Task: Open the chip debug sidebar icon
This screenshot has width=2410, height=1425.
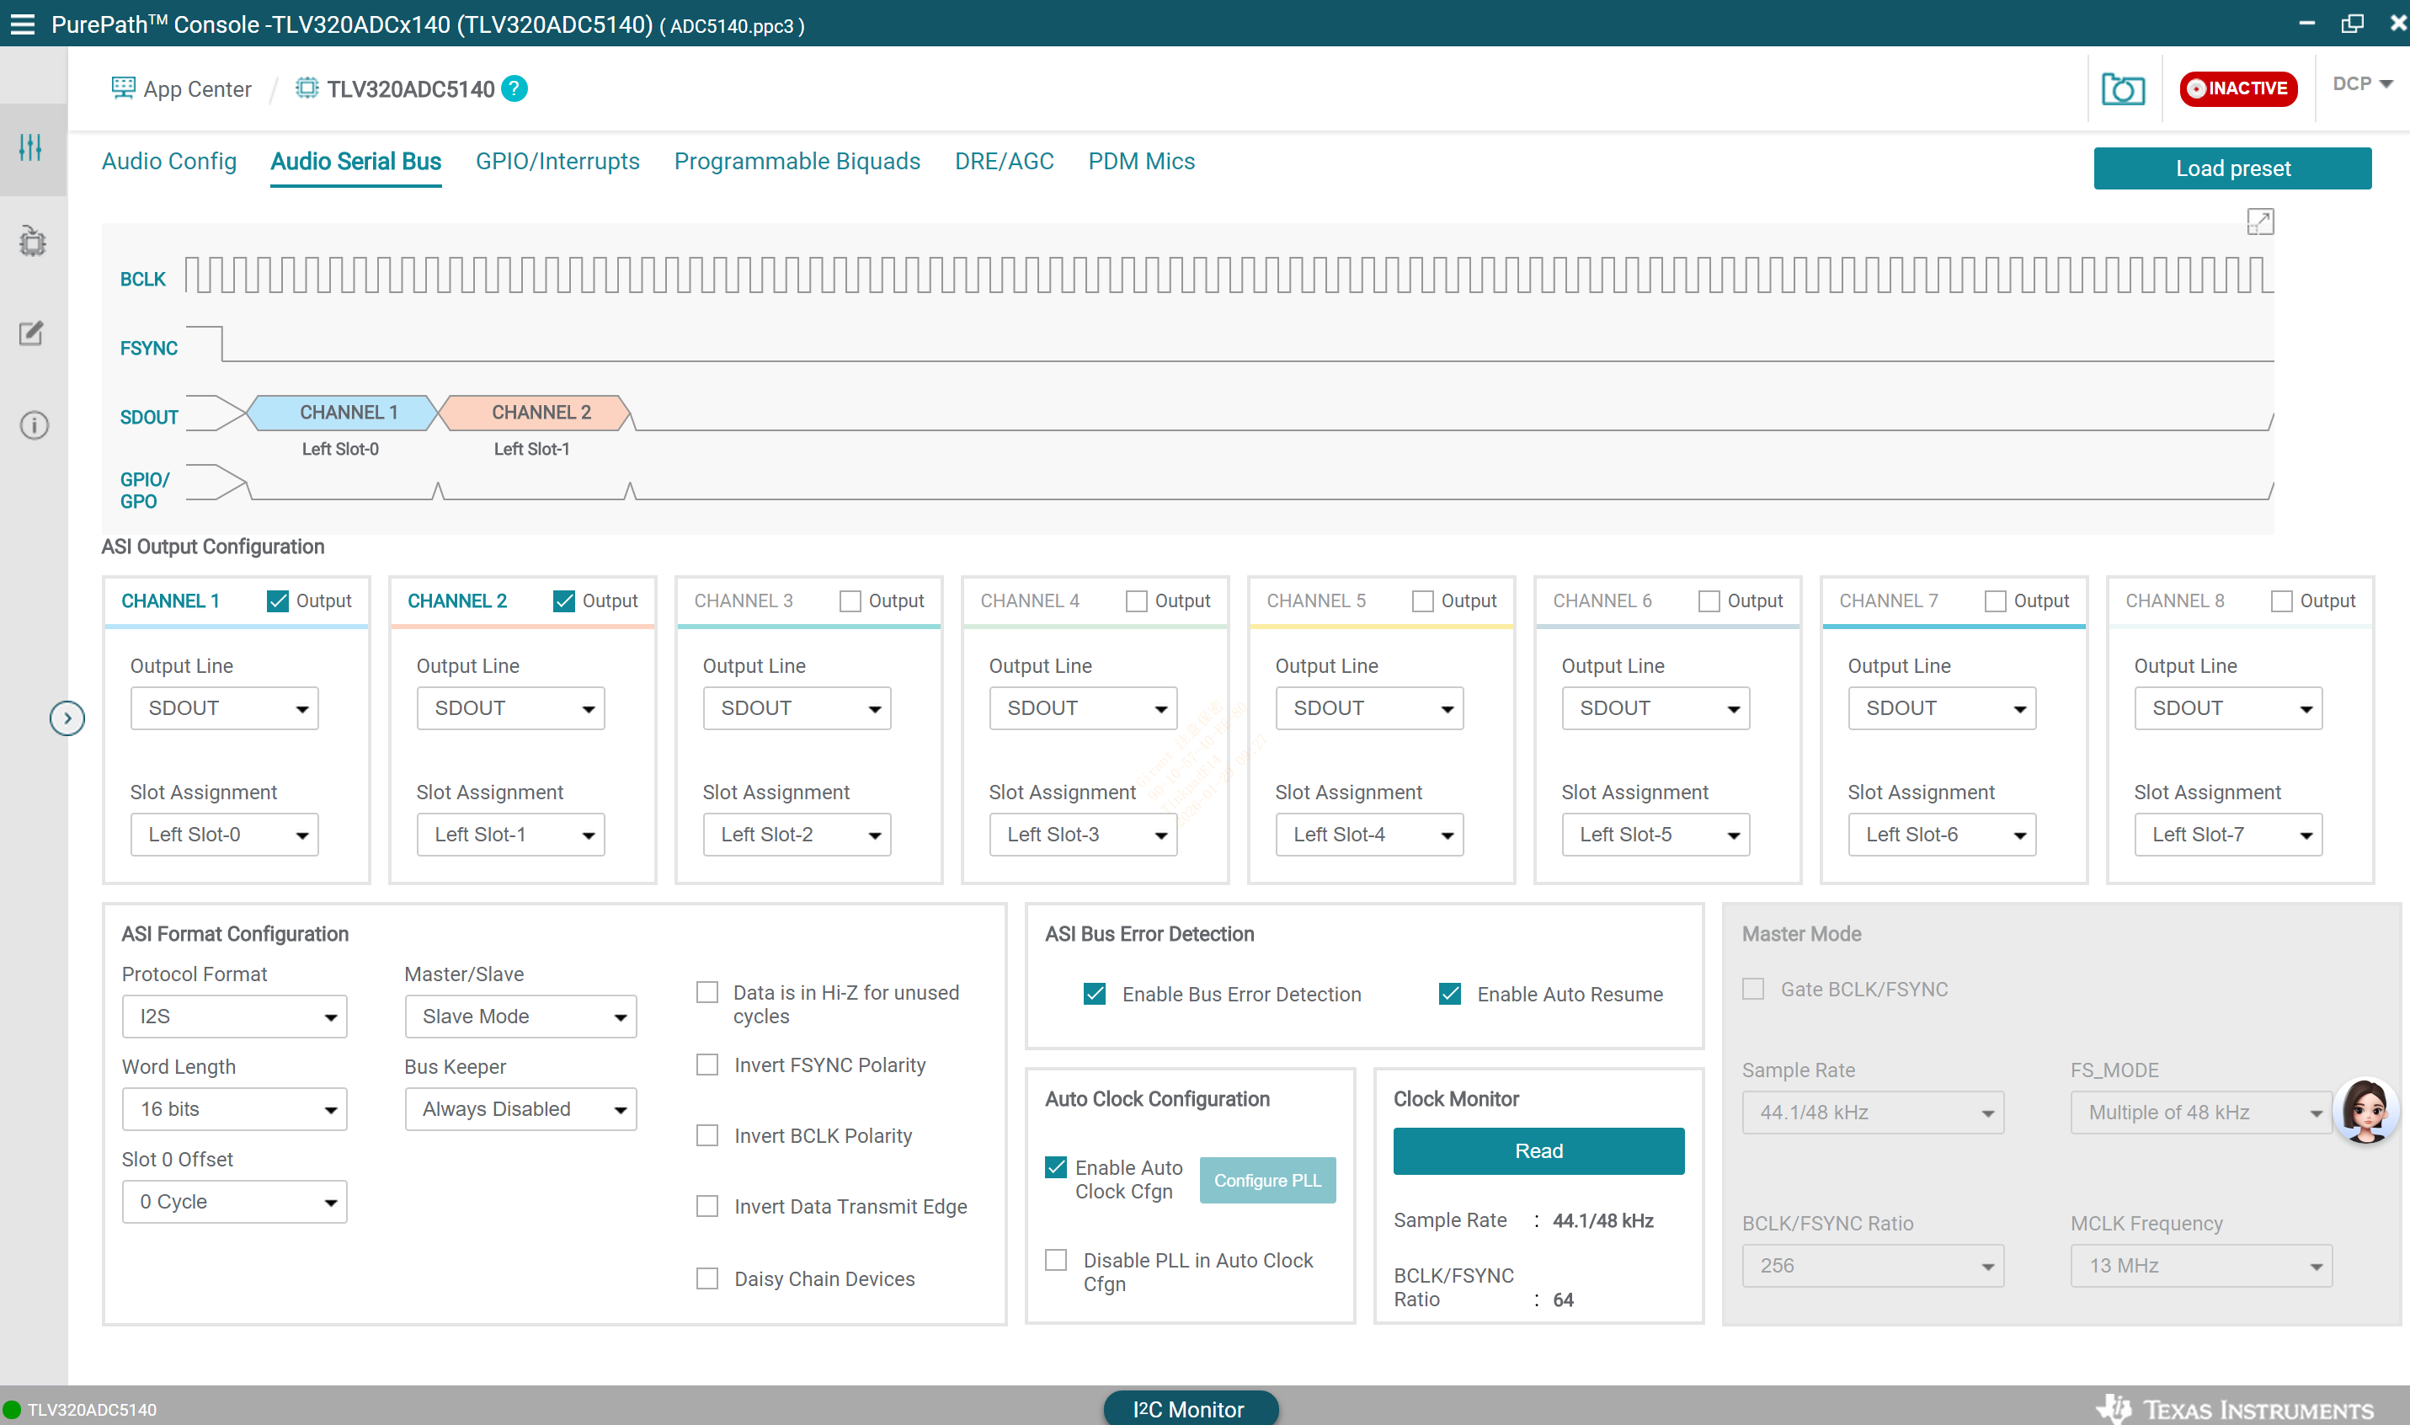Action: [33, 240]
